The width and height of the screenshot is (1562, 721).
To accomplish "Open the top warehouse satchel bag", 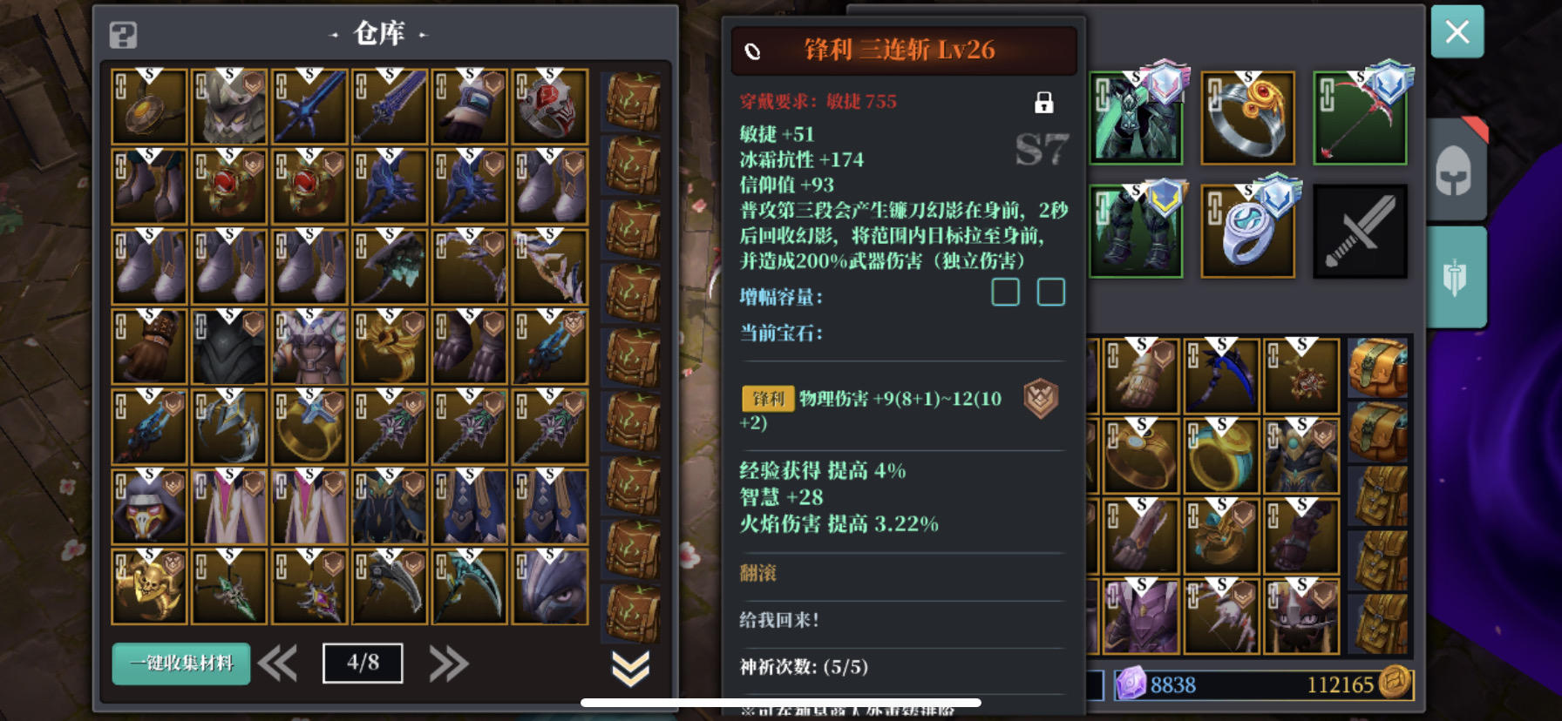I will point(633,102).
